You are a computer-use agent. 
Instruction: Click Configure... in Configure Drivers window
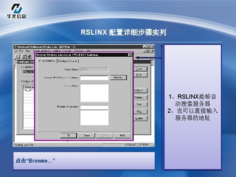pyautogui.click(x=140, y=90)
